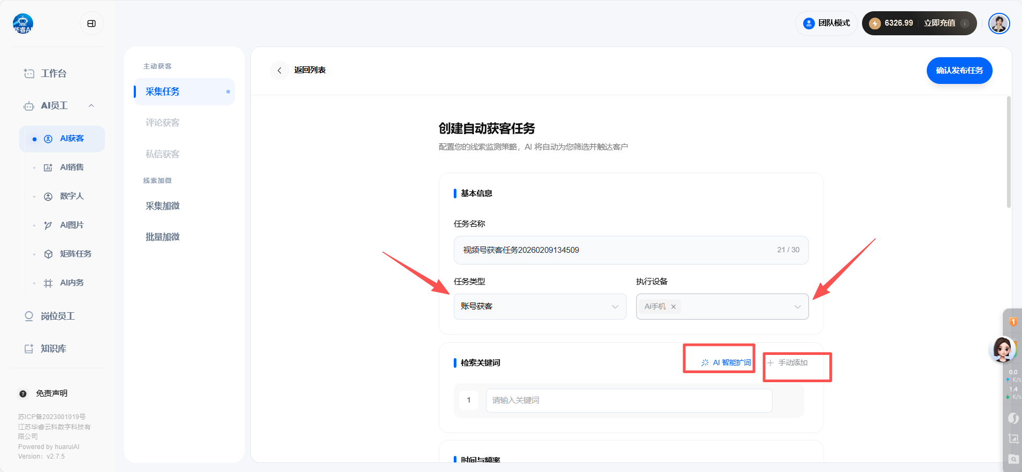The height and width of the screenshot is (472, 1022).
Task: Select 评论获客 in the submenu
Action: pos(163,123)
